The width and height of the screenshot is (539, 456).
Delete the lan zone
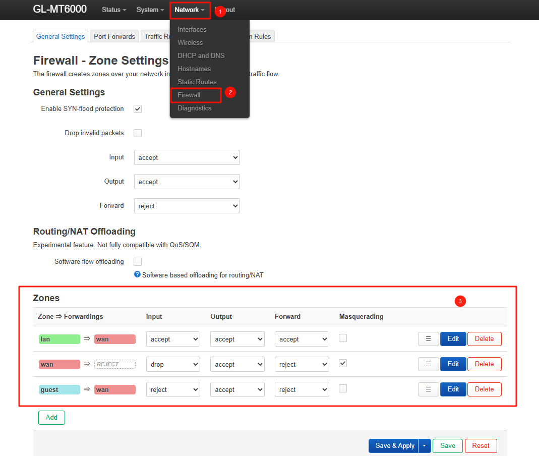[x=484, y=339]
